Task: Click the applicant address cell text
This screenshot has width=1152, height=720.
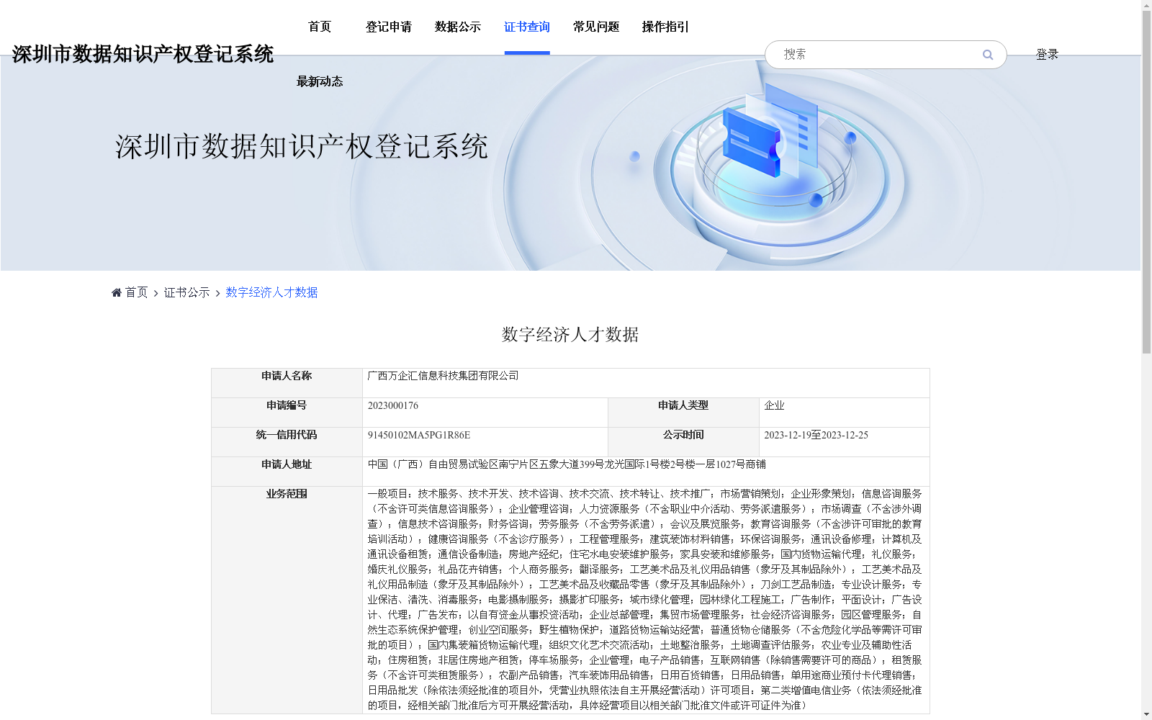Action: [x=567, y=464]
